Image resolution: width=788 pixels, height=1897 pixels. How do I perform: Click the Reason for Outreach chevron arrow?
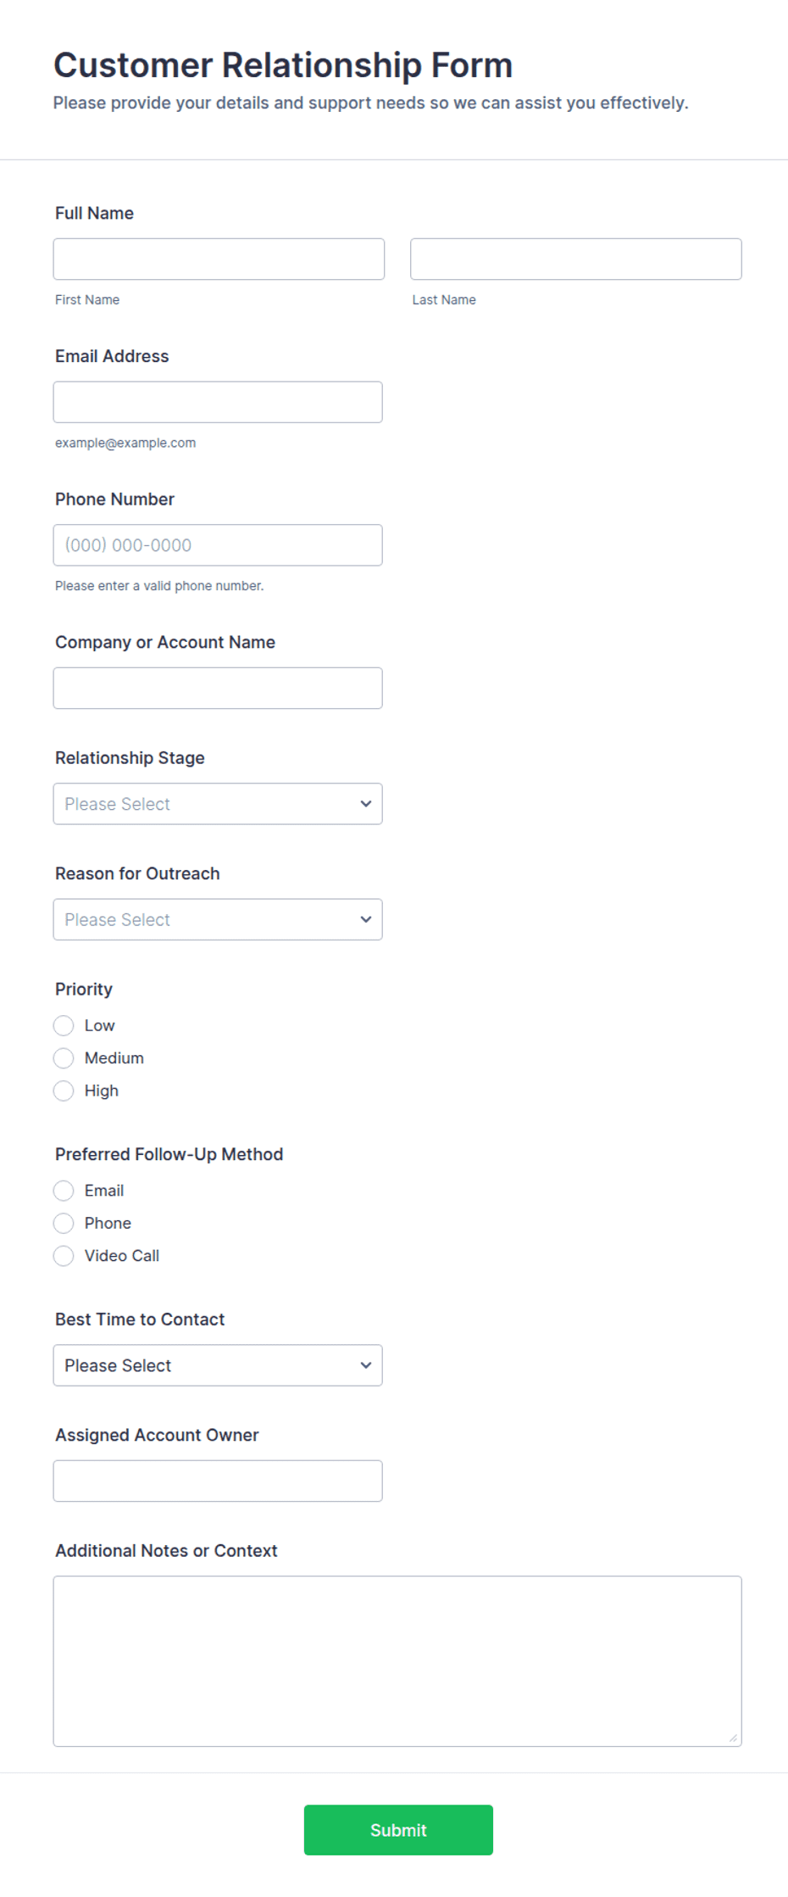(366, 919)
